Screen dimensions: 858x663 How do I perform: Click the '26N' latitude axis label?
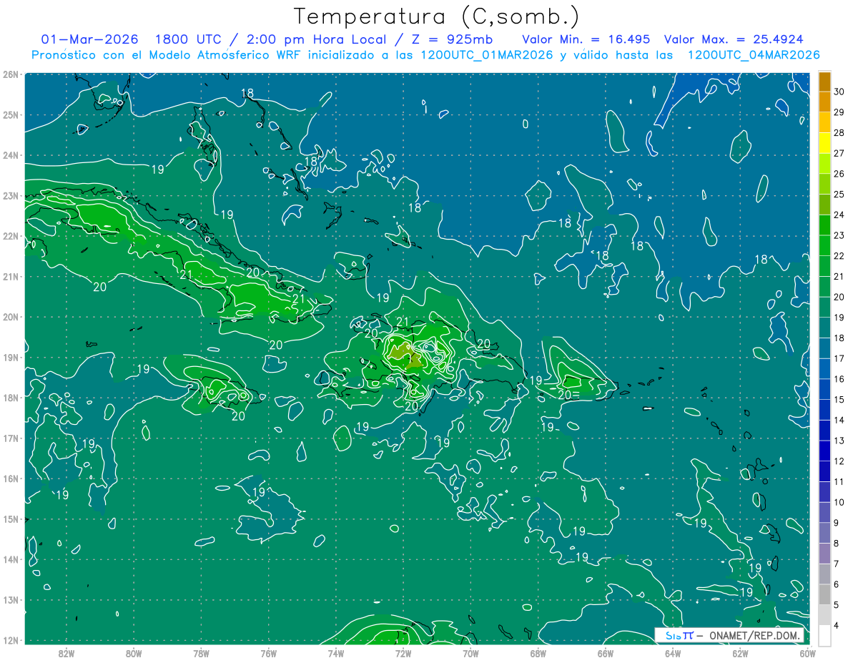click(10, 74)
